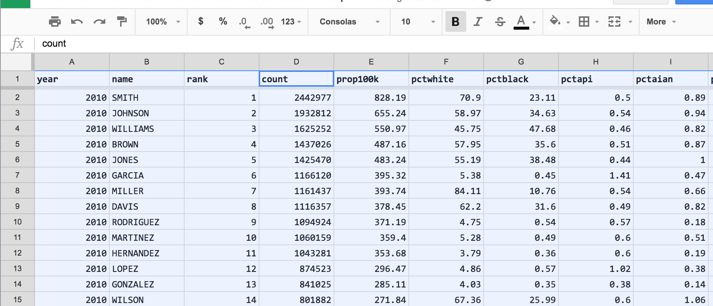Click the 'count' header cell
713x306 pixels.
pos(296,79)
